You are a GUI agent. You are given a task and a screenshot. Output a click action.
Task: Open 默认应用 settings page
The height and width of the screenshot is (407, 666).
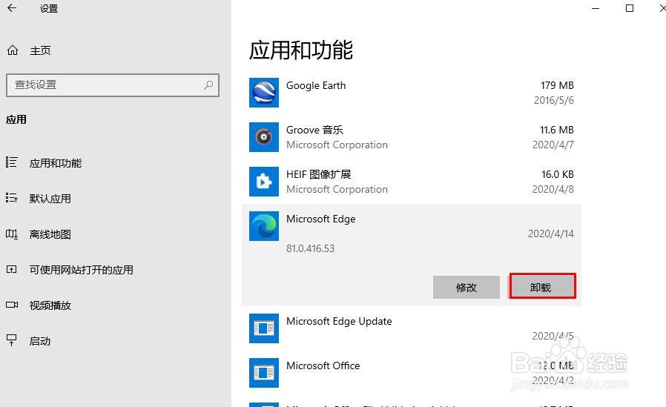pos(50,199)
